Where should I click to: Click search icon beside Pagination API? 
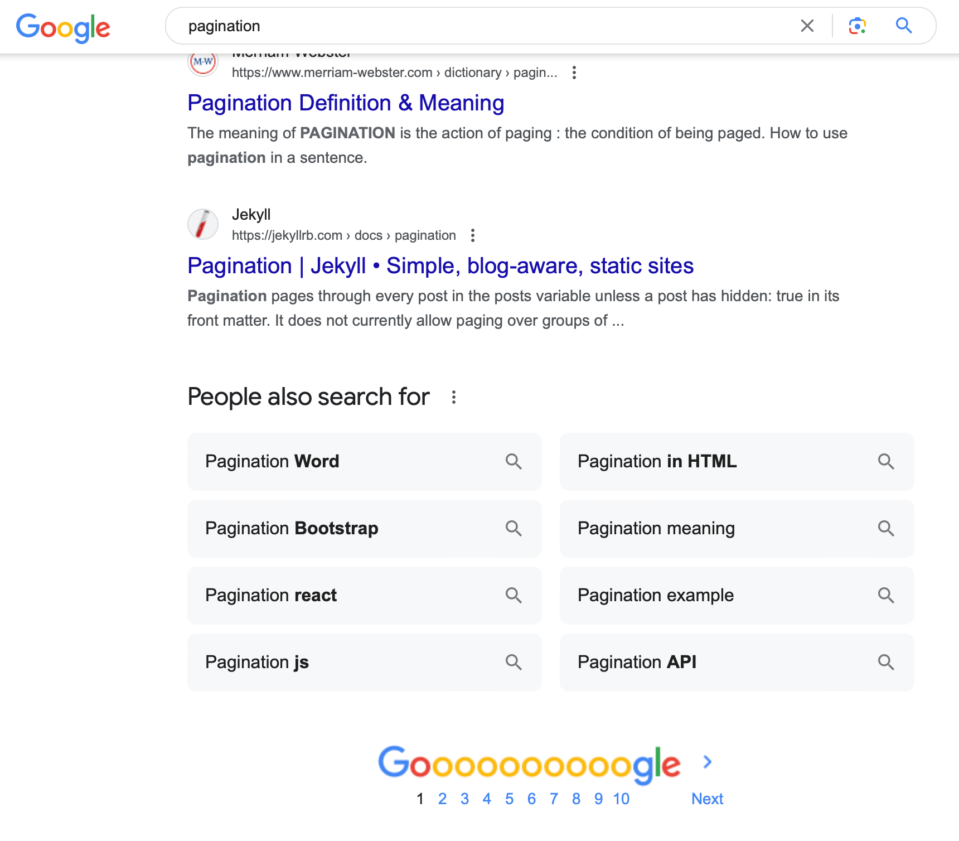pos(886,663)
